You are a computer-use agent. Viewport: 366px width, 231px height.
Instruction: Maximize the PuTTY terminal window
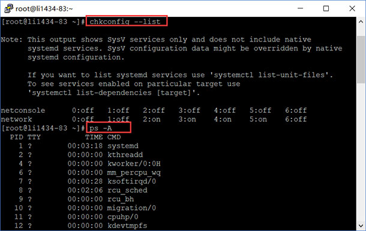click(326, 8)
